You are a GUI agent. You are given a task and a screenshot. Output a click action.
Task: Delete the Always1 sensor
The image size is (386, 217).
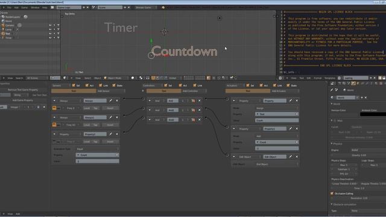coord(117,118)
